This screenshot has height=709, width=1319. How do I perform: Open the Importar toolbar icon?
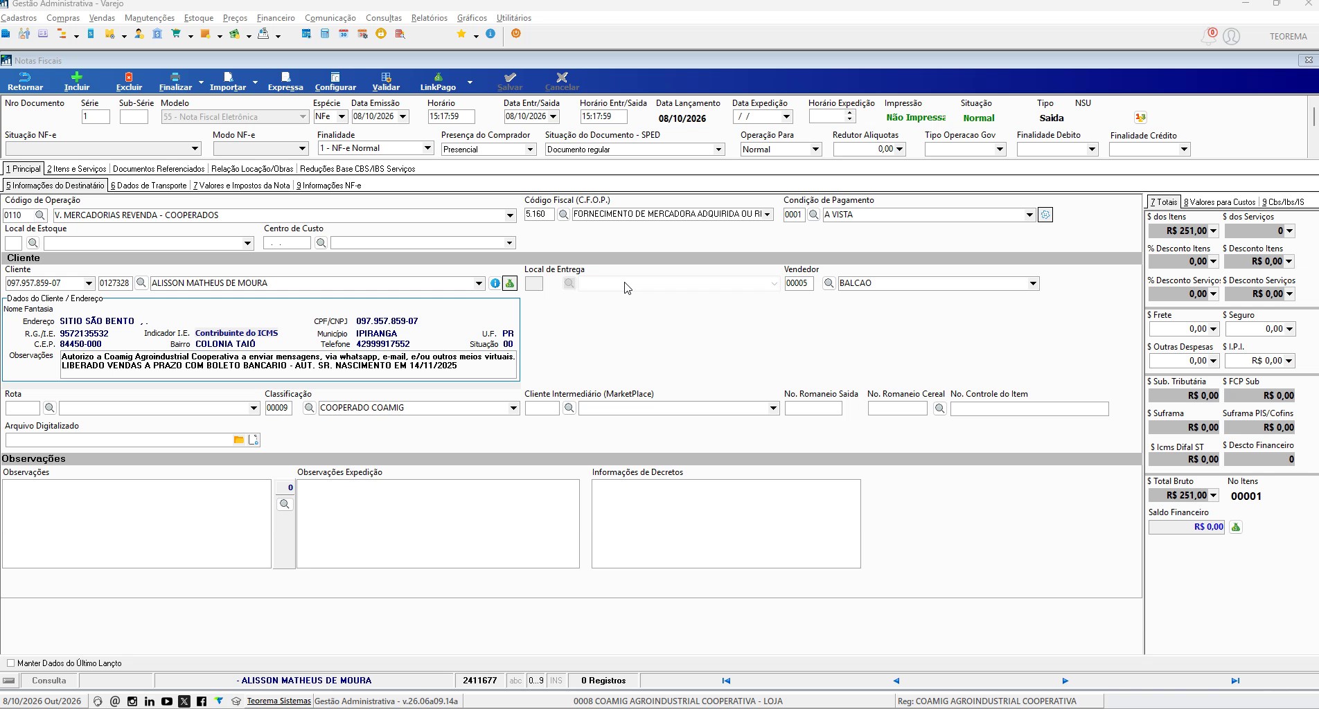point(228,81)
